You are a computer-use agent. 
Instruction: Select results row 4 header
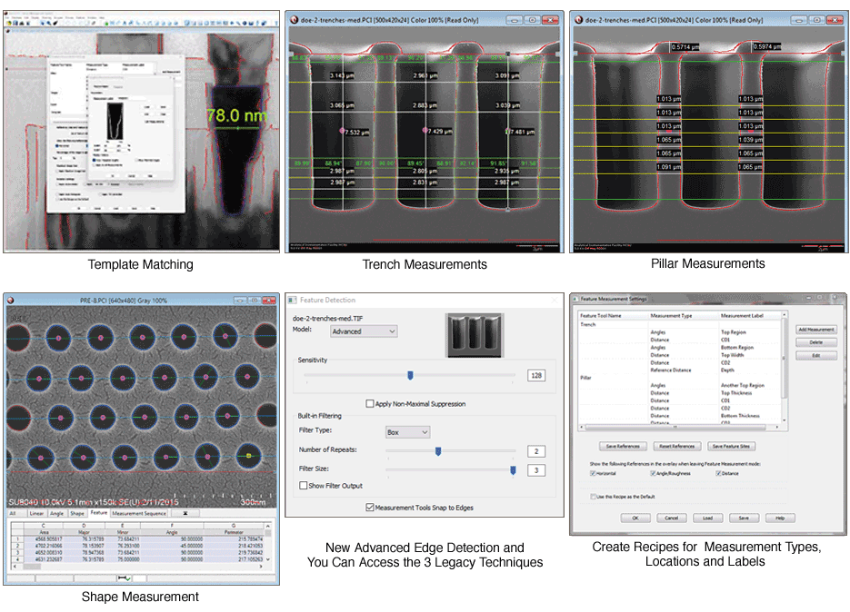click(x=17, y=559)
